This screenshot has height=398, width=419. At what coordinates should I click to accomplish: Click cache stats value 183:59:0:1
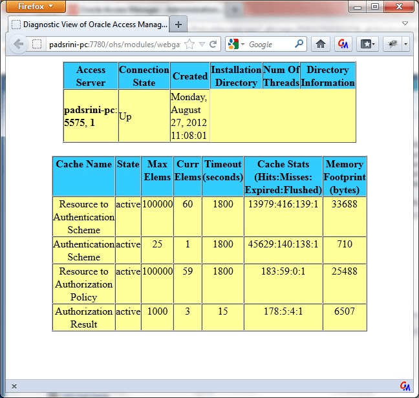pyautogui.click(x=283, y=271)
